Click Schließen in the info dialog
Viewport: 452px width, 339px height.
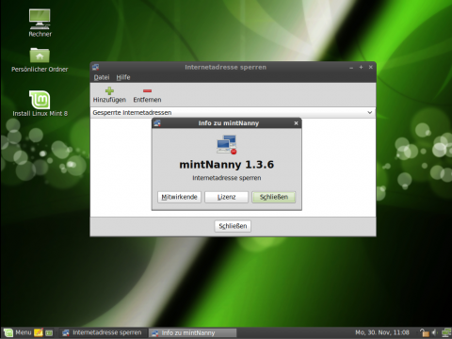[x=274, y=197]
